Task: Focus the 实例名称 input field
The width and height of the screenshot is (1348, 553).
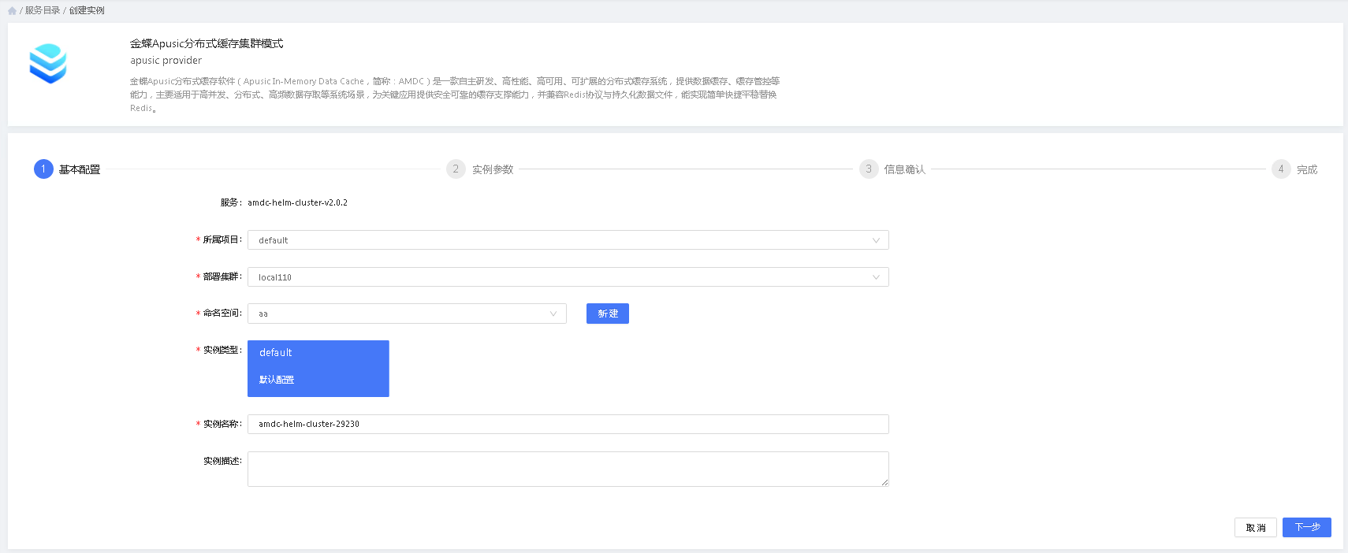Action: pyautogui.click(x=568, y=424)
